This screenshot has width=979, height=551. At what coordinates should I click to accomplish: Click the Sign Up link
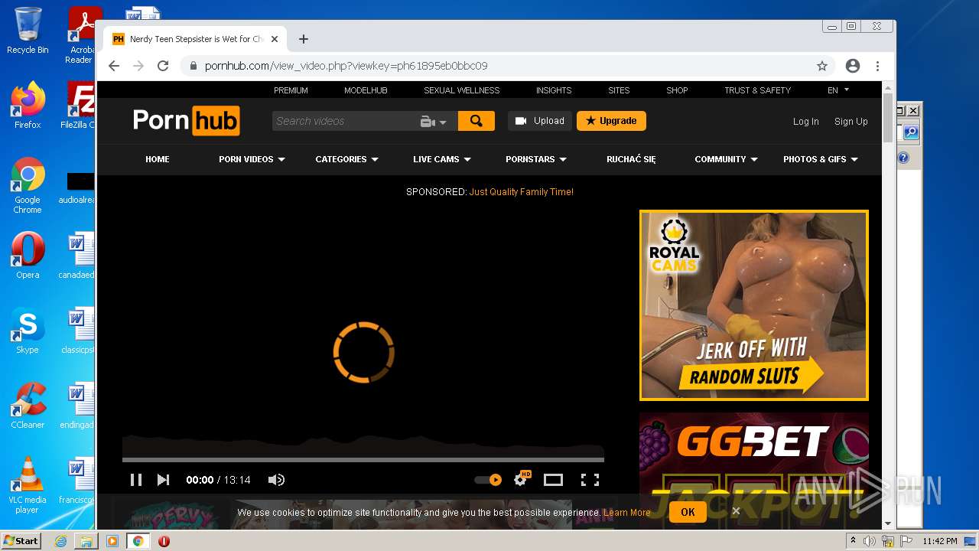pyautogui.click(x=851, y=122)
